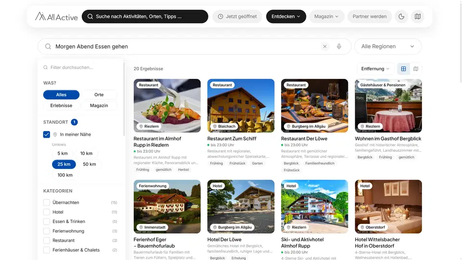The height and width of the screenshot is (260, 462).
Task: Click magnifier icon in main search field
Action: coord(48,46)
